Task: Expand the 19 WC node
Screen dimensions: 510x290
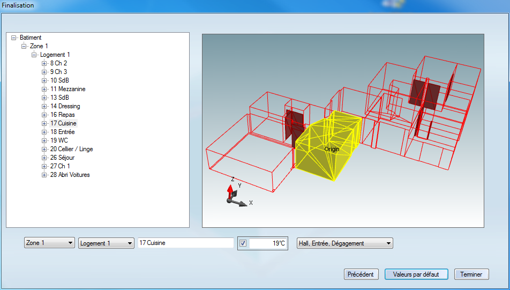Action: coord(44,140)
